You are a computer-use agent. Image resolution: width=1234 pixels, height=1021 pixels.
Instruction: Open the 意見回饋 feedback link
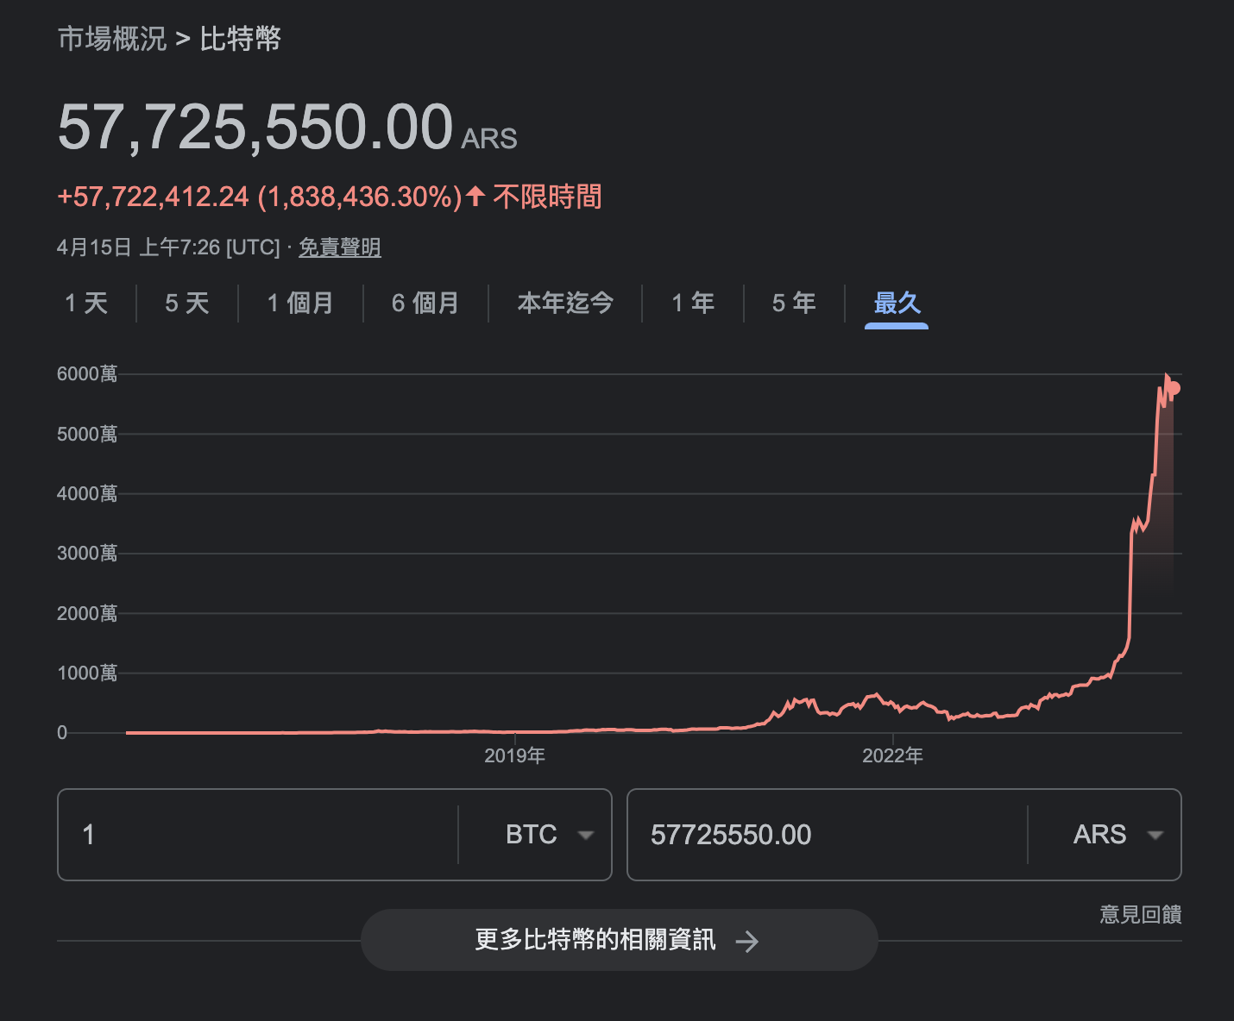pos(1141,915)
